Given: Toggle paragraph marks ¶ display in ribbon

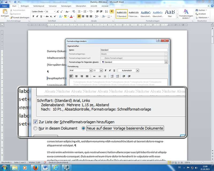Looking at the screenshot, I should click(112, 11).
